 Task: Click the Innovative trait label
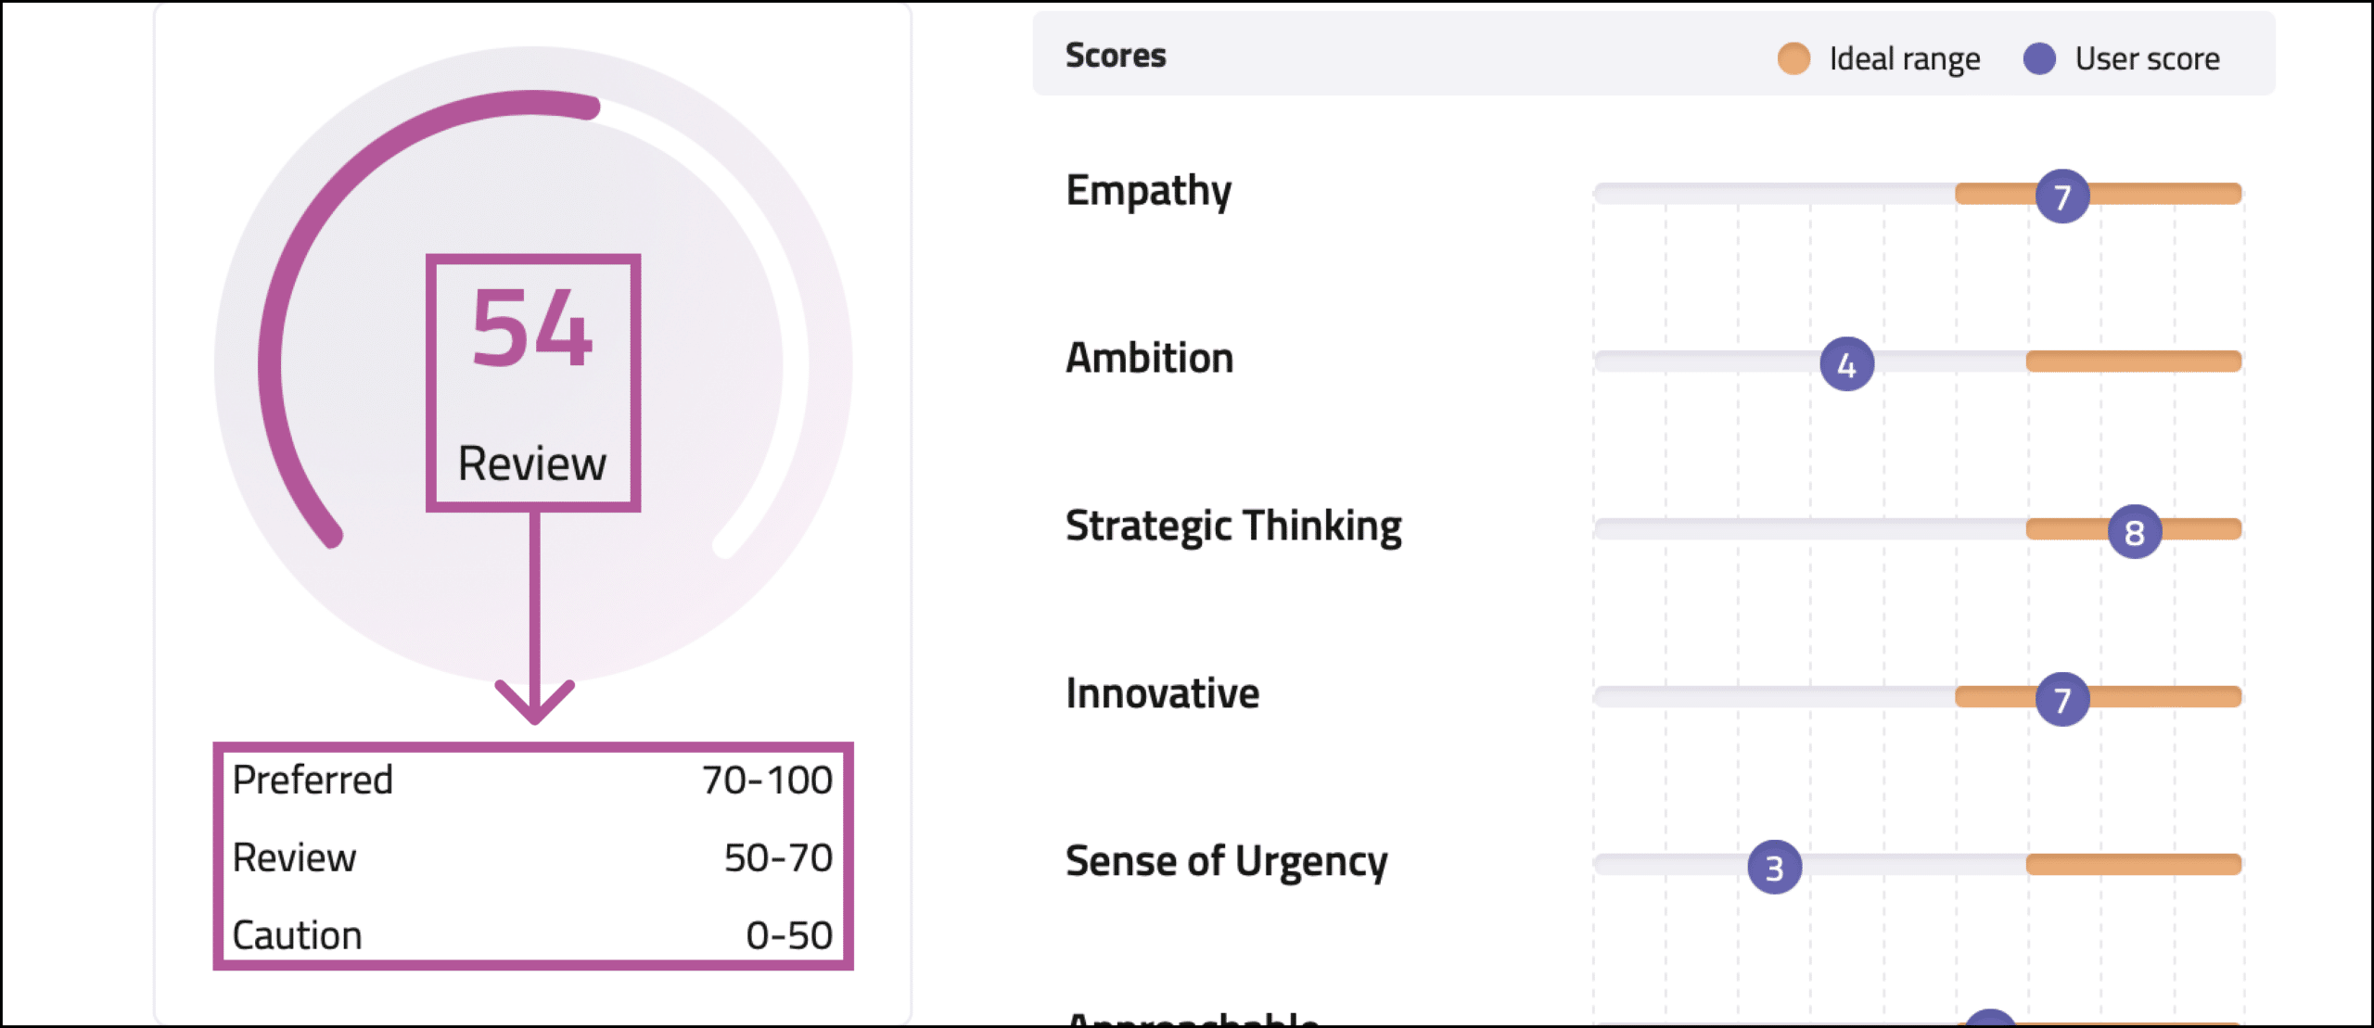[1162, 694]
